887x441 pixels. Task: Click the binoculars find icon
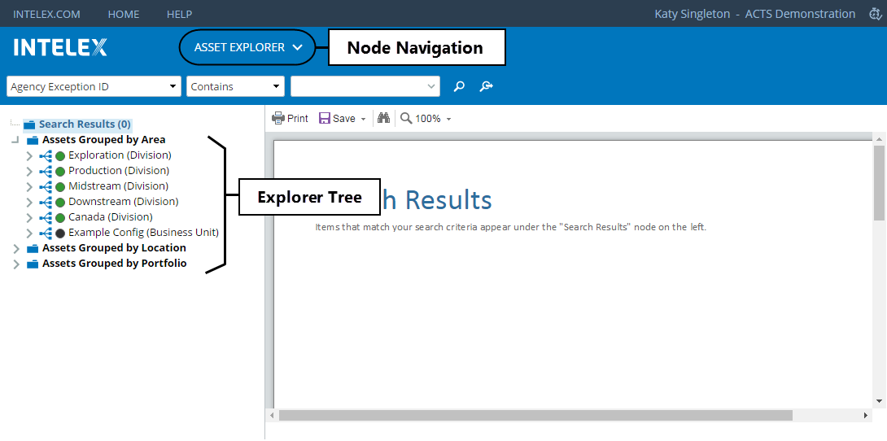coord(384,118)
